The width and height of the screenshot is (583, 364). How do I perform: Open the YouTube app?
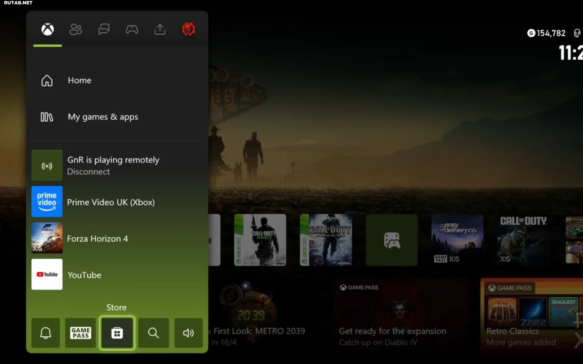[84, 275]
